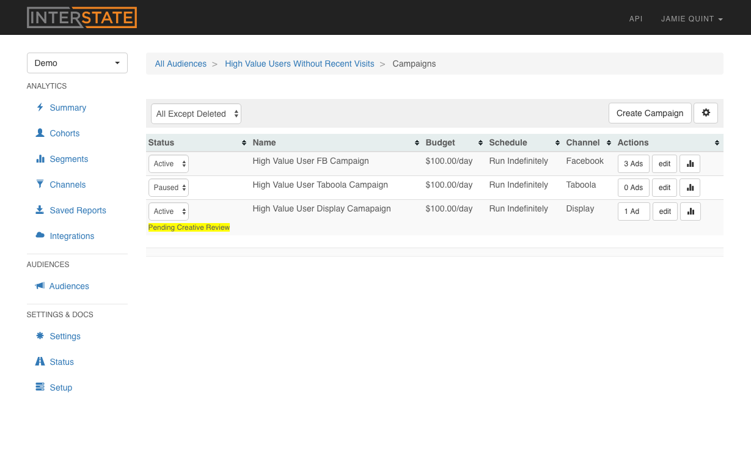
Task: Click 1 Ad button for Display Camapaign
Action: [x=634, y=211]
